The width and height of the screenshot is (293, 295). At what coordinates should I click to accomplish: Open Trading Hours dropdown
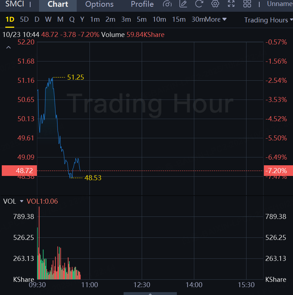pyautogui.click(x=268, y=20)
